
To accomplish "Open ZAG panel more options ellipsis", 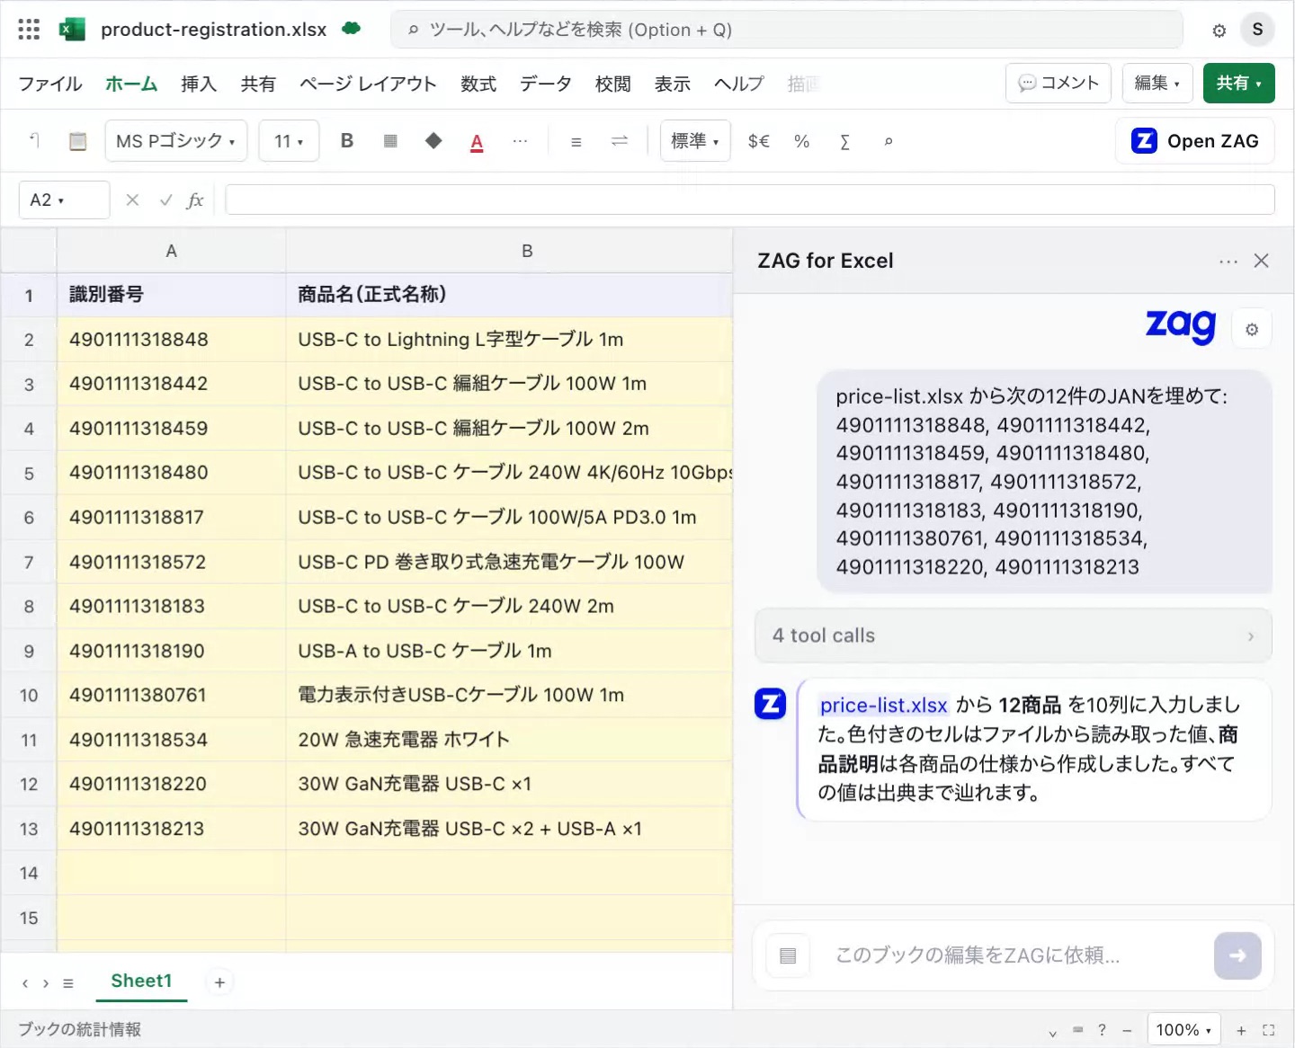I will pos(1228,261).
